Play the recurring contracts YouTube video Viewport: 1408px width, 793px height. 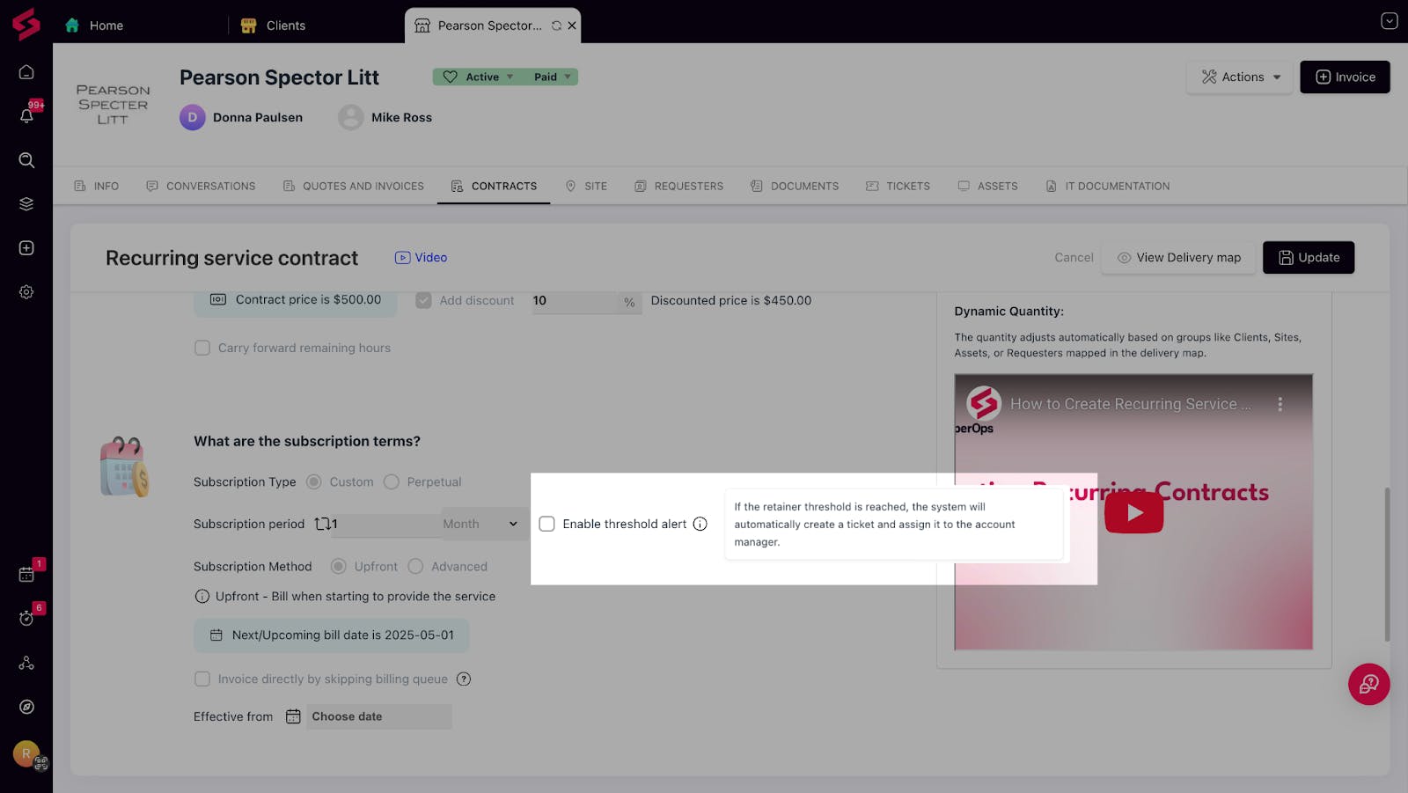[1133, 512]
